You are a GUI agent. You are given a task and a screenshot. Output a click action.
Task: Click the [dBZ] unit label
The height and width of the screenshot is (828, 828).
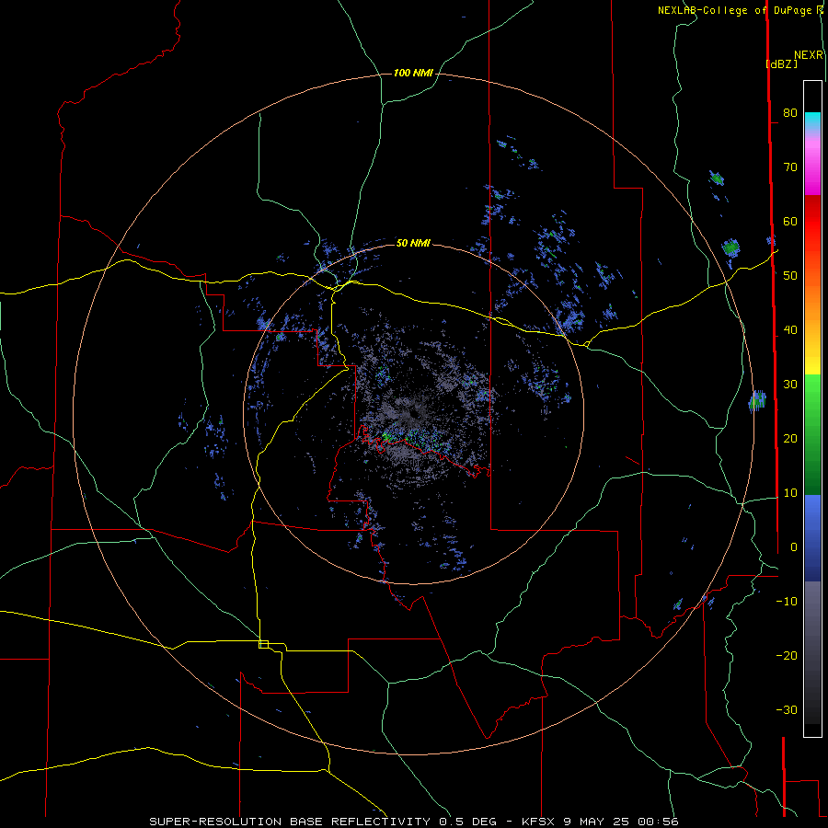[781, 63]
